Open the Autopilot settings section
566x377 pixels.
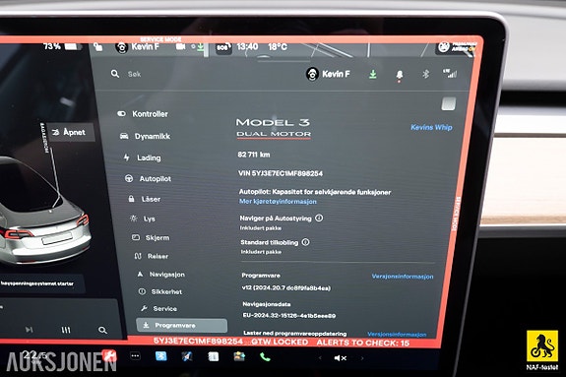point(148,179)
